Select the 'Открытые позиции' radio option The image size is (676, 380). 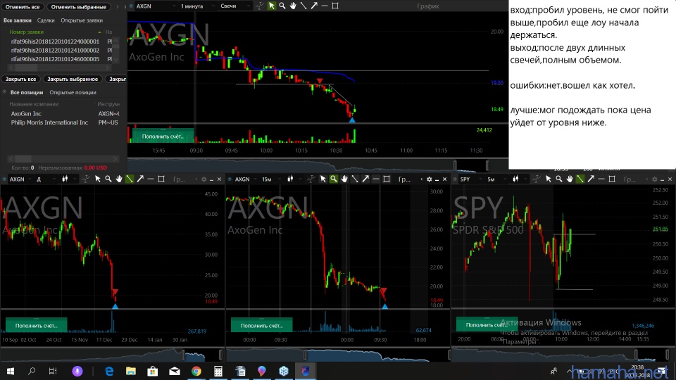pyautogui.click(x=73, y=92)
